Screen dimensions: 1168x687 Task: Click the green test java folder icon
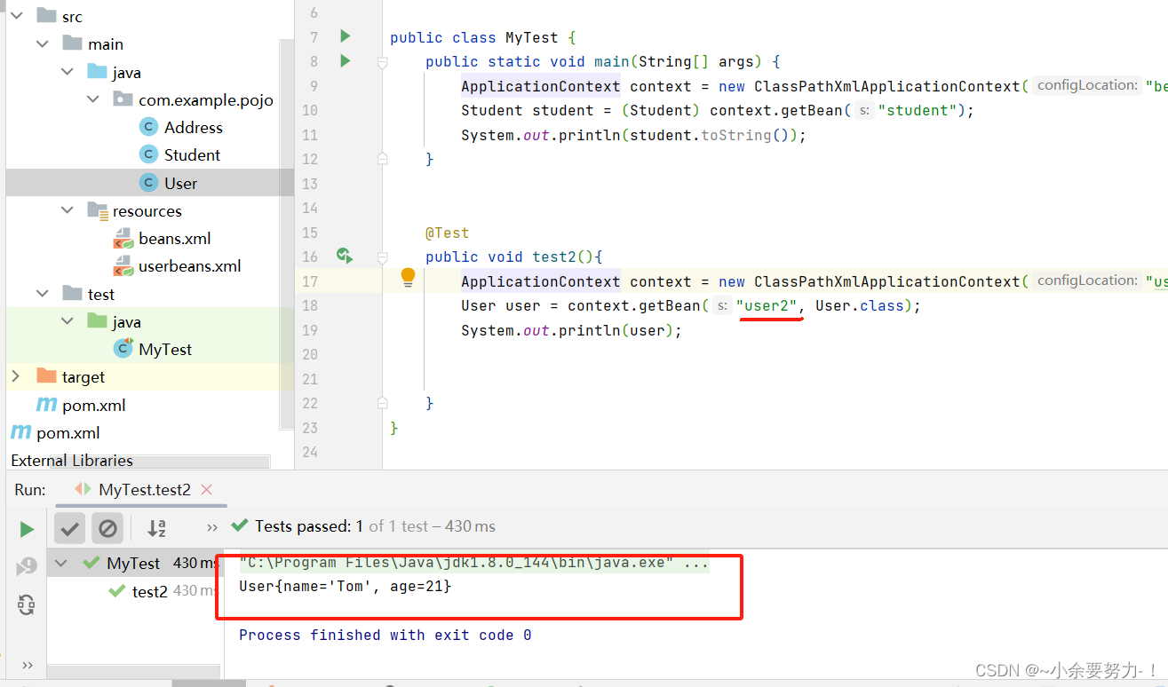point(98,321)
